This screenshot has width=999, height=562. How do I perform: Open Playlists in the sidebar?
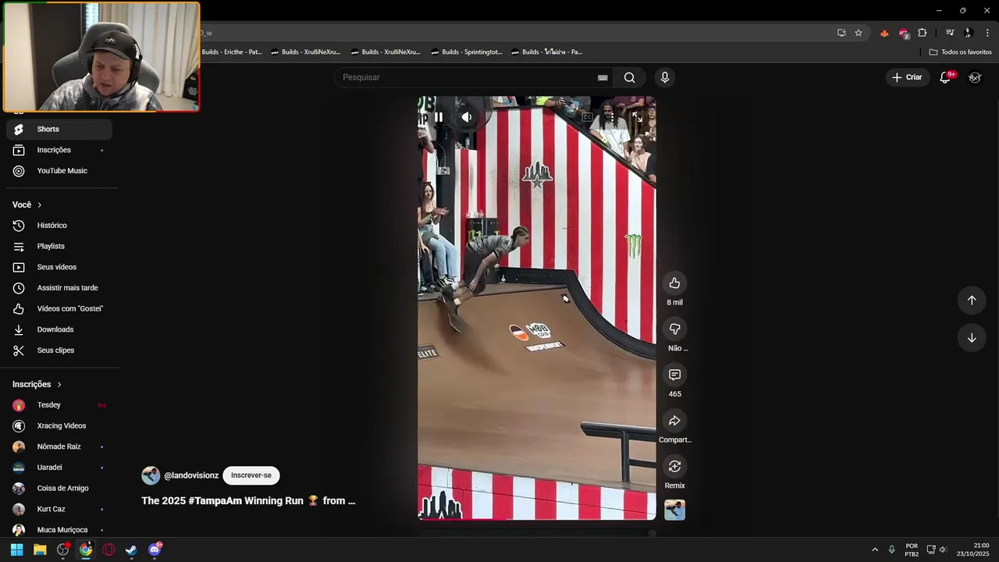click(x=59, y=247)
